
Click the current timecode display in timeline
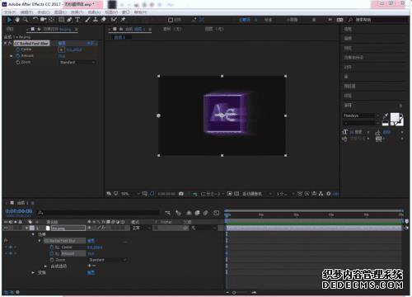(x=19, y=211)
